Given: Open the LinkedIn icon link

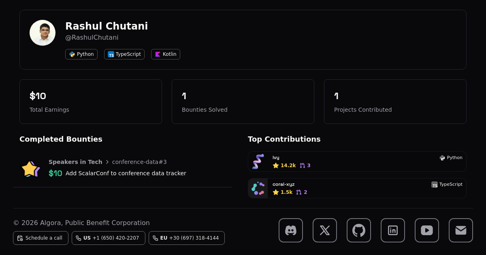Looking at the screenshot, I should [x=393, y=230].
